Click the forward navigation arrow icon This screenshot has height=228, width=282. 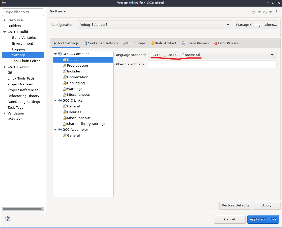[265, 12]
